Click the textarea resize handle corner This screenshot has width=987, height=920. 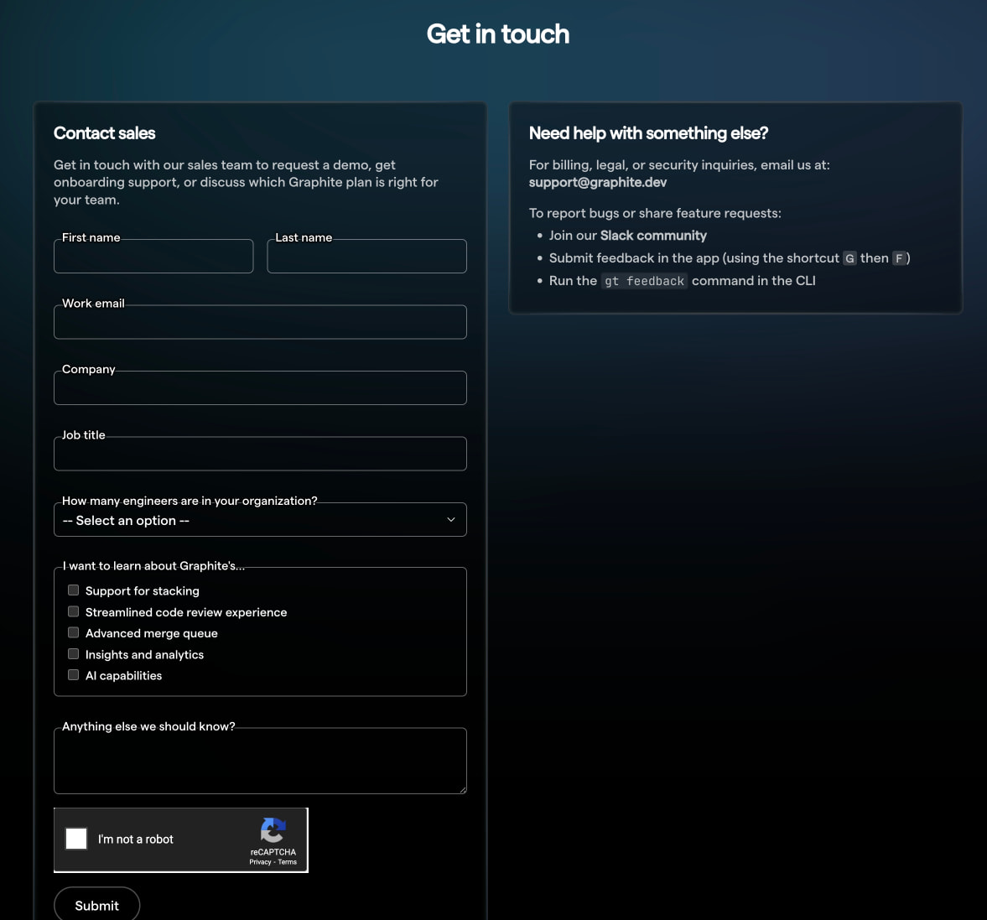[x=463, y=790]
